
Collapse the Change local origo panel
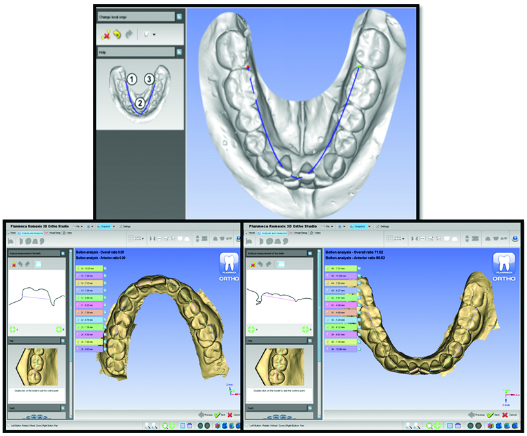(x=179, y=17)
